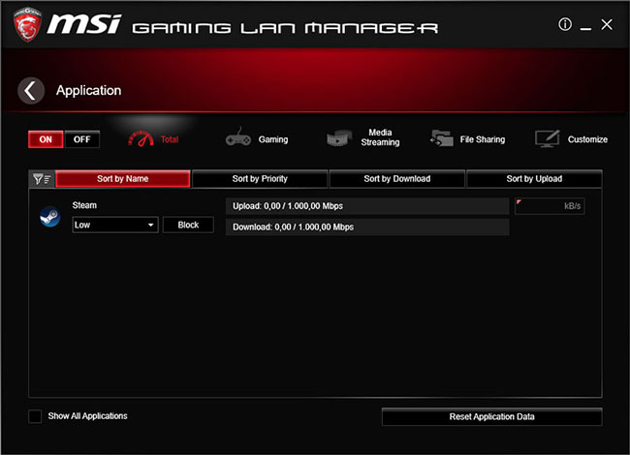This screenshot has width=630, height=455.
Task: Turn bandwidth control OFF
Action: [x=82, y=139]
